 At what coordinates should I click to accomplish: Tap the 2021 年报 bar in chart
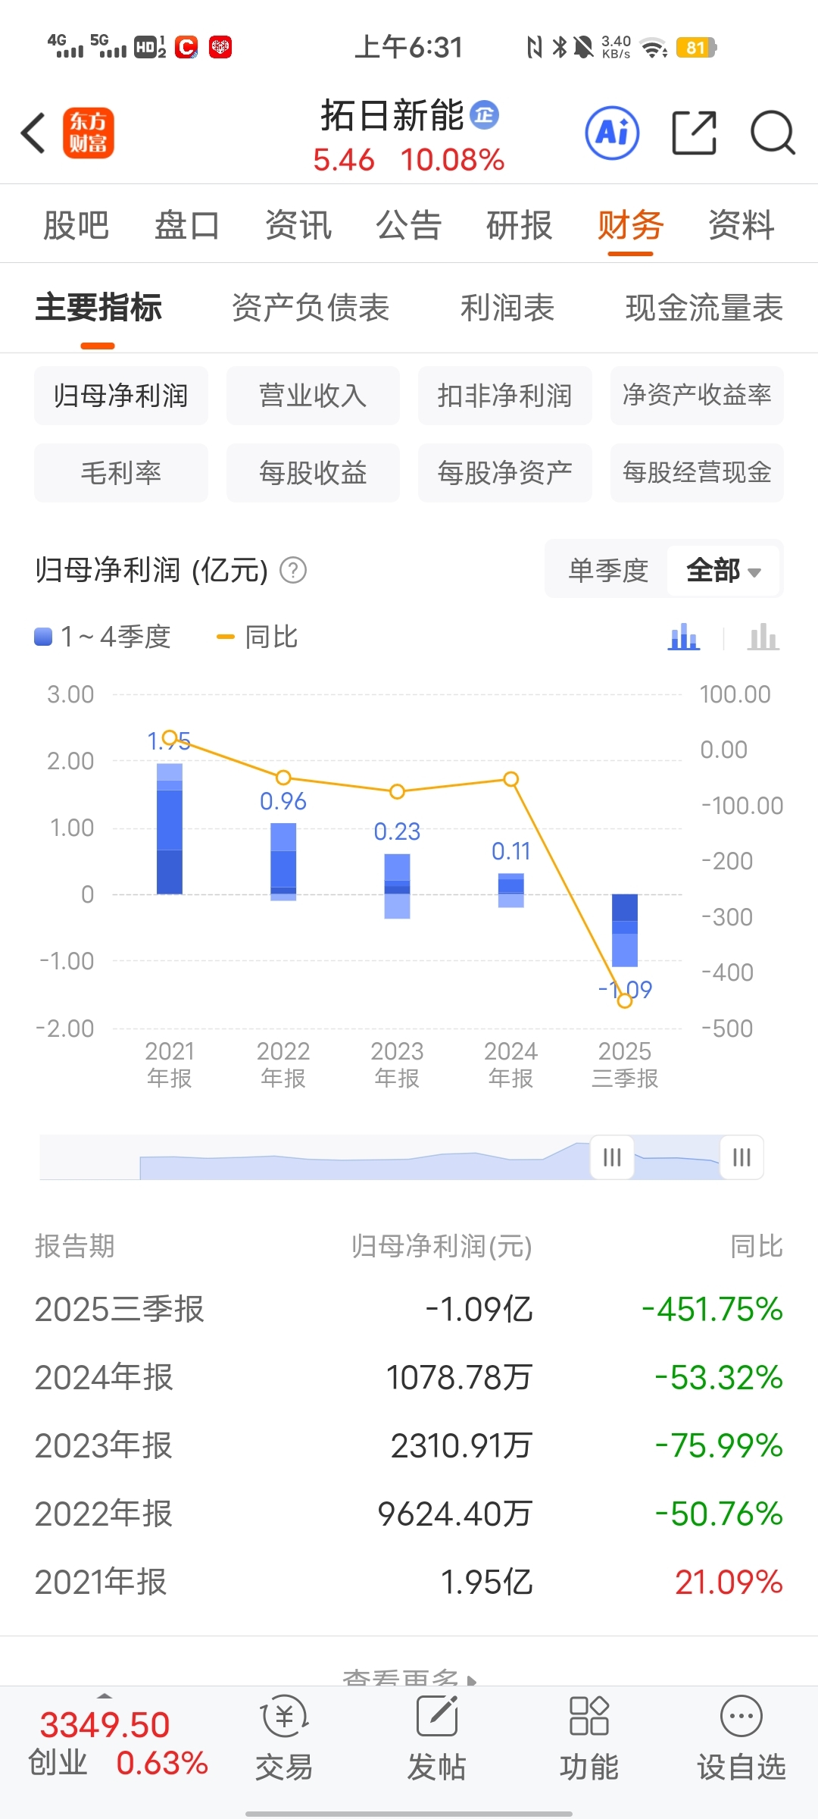pos(170,828)
